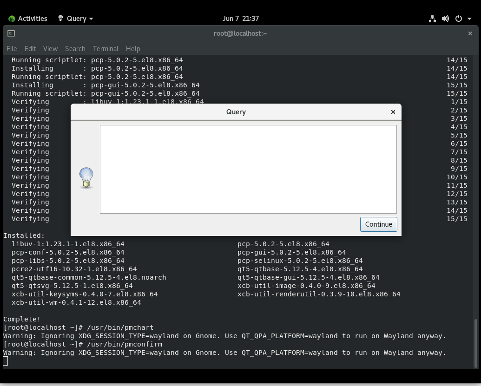
Task: Close the Query dialog with X
Action: (x=393, y=112)
